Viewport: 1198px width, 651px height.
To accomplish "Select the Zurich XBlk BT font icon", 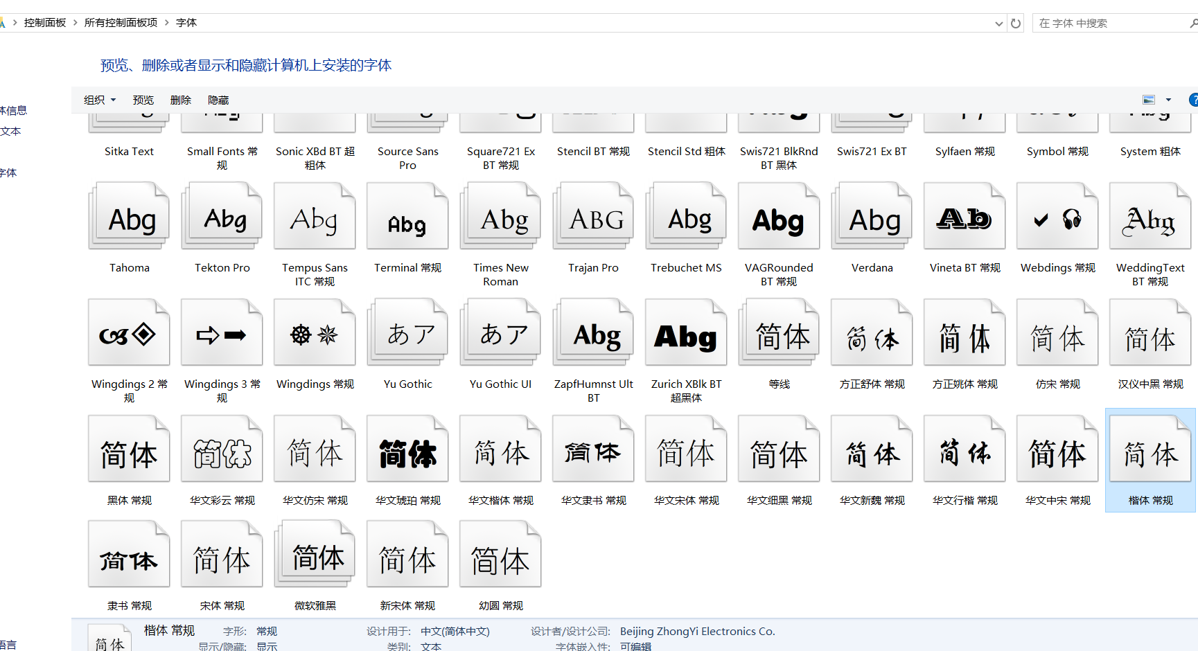I will [686, 332].
